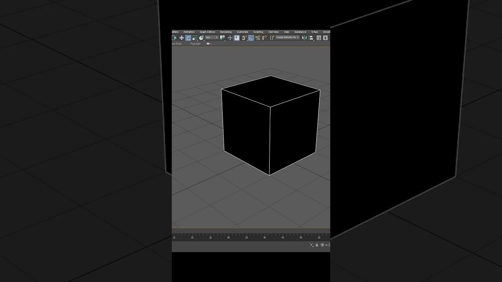
Task: Toggle the Layer Explorer icon
Action: point(326,38)
